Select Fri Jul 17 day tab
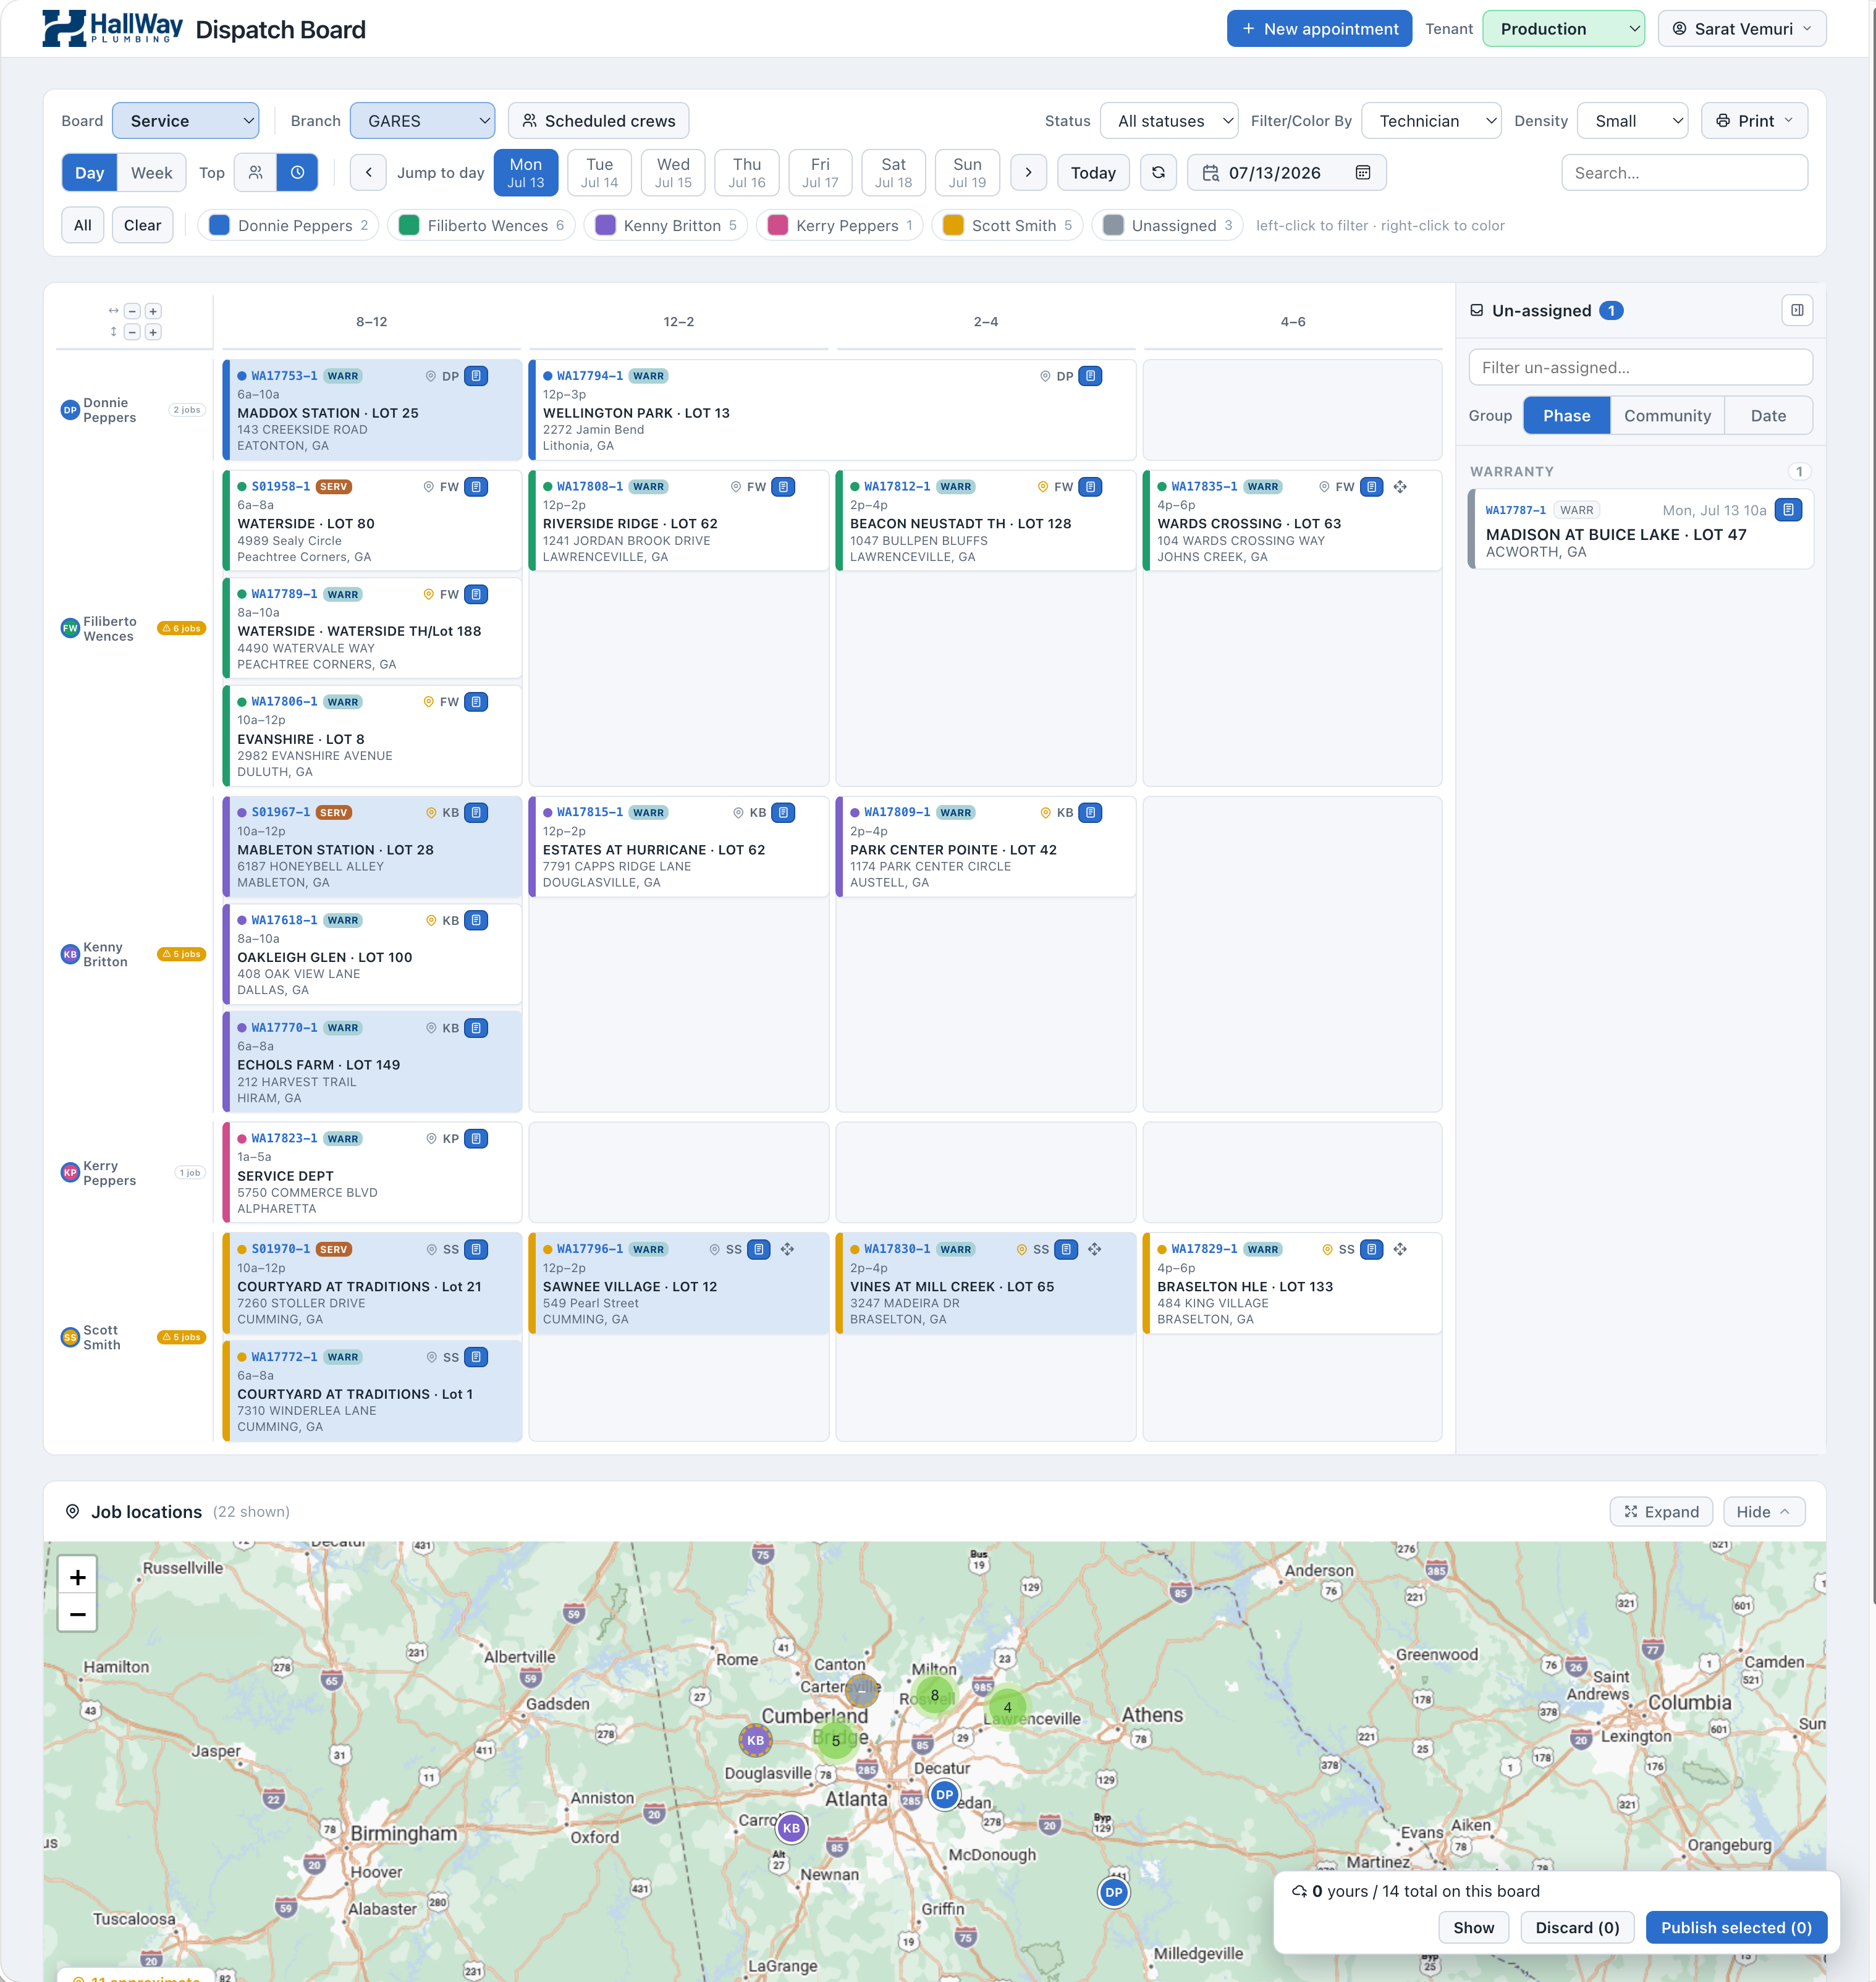Image resolution: width=1876 pixels, height=1982 pixels. pyautogui.click(x=820, y=172)
